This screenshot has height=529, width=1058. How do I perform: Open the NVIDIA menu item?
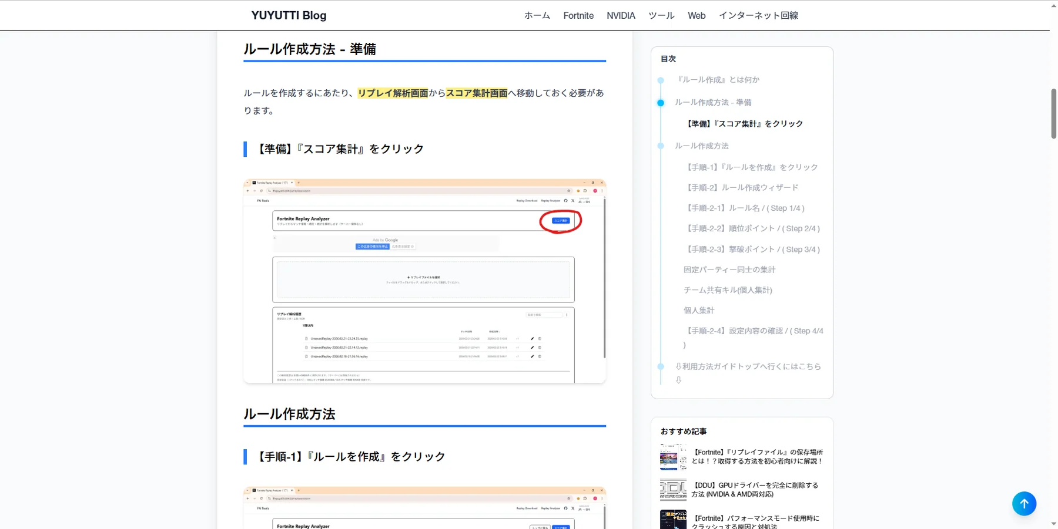(x=621, y=15)
